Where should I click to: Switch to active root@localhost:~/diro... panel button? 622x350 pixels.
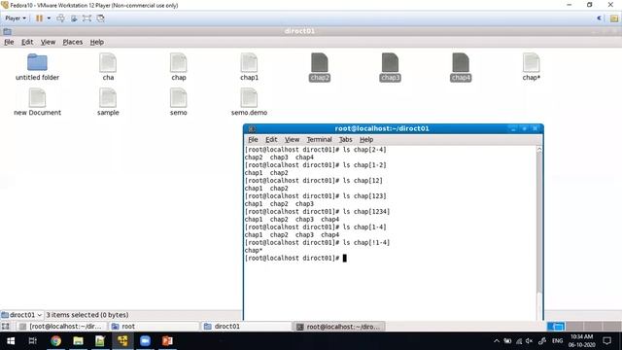(339, 327)
